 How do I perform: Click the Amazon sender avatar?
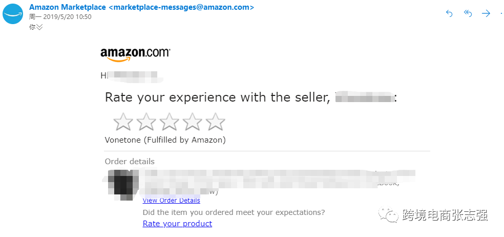13,14
